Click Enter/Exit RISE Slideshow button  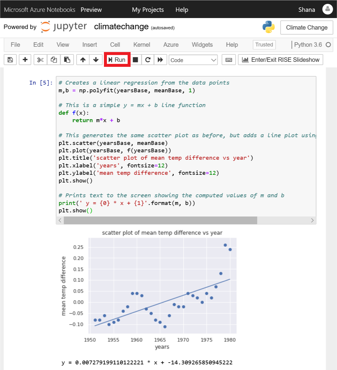point(280,60)
